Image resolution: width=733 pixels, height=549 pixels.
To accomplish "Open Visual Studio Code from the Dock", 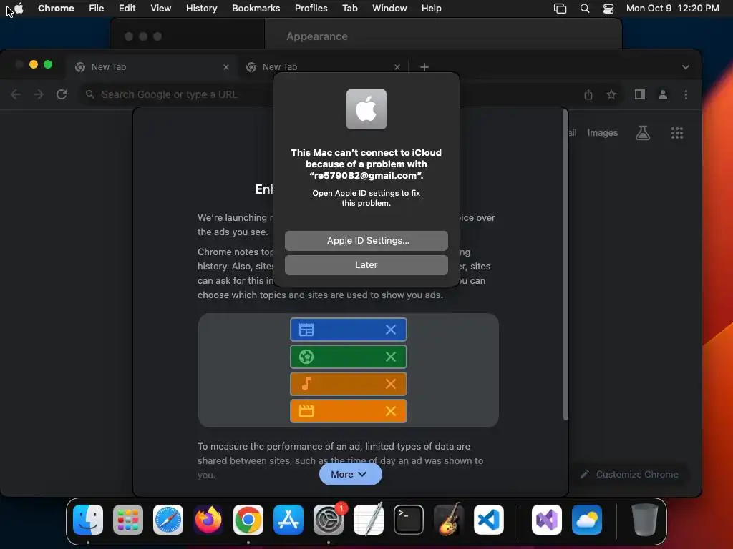I will tap(489, 520).
